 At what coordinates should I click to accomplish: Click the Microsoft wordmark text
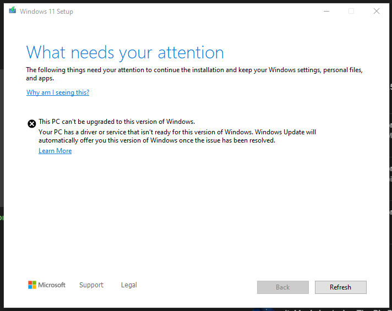click(x=52, y=285)
